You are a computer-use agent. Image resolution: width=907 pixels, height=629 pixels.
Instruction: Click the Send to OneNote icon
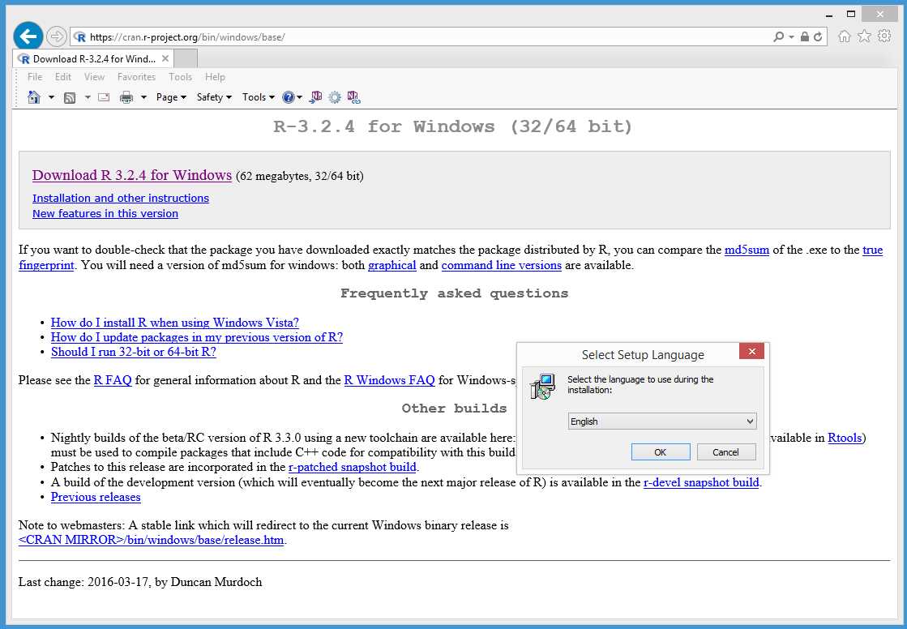pyautogui.click(x=315, y=97)
